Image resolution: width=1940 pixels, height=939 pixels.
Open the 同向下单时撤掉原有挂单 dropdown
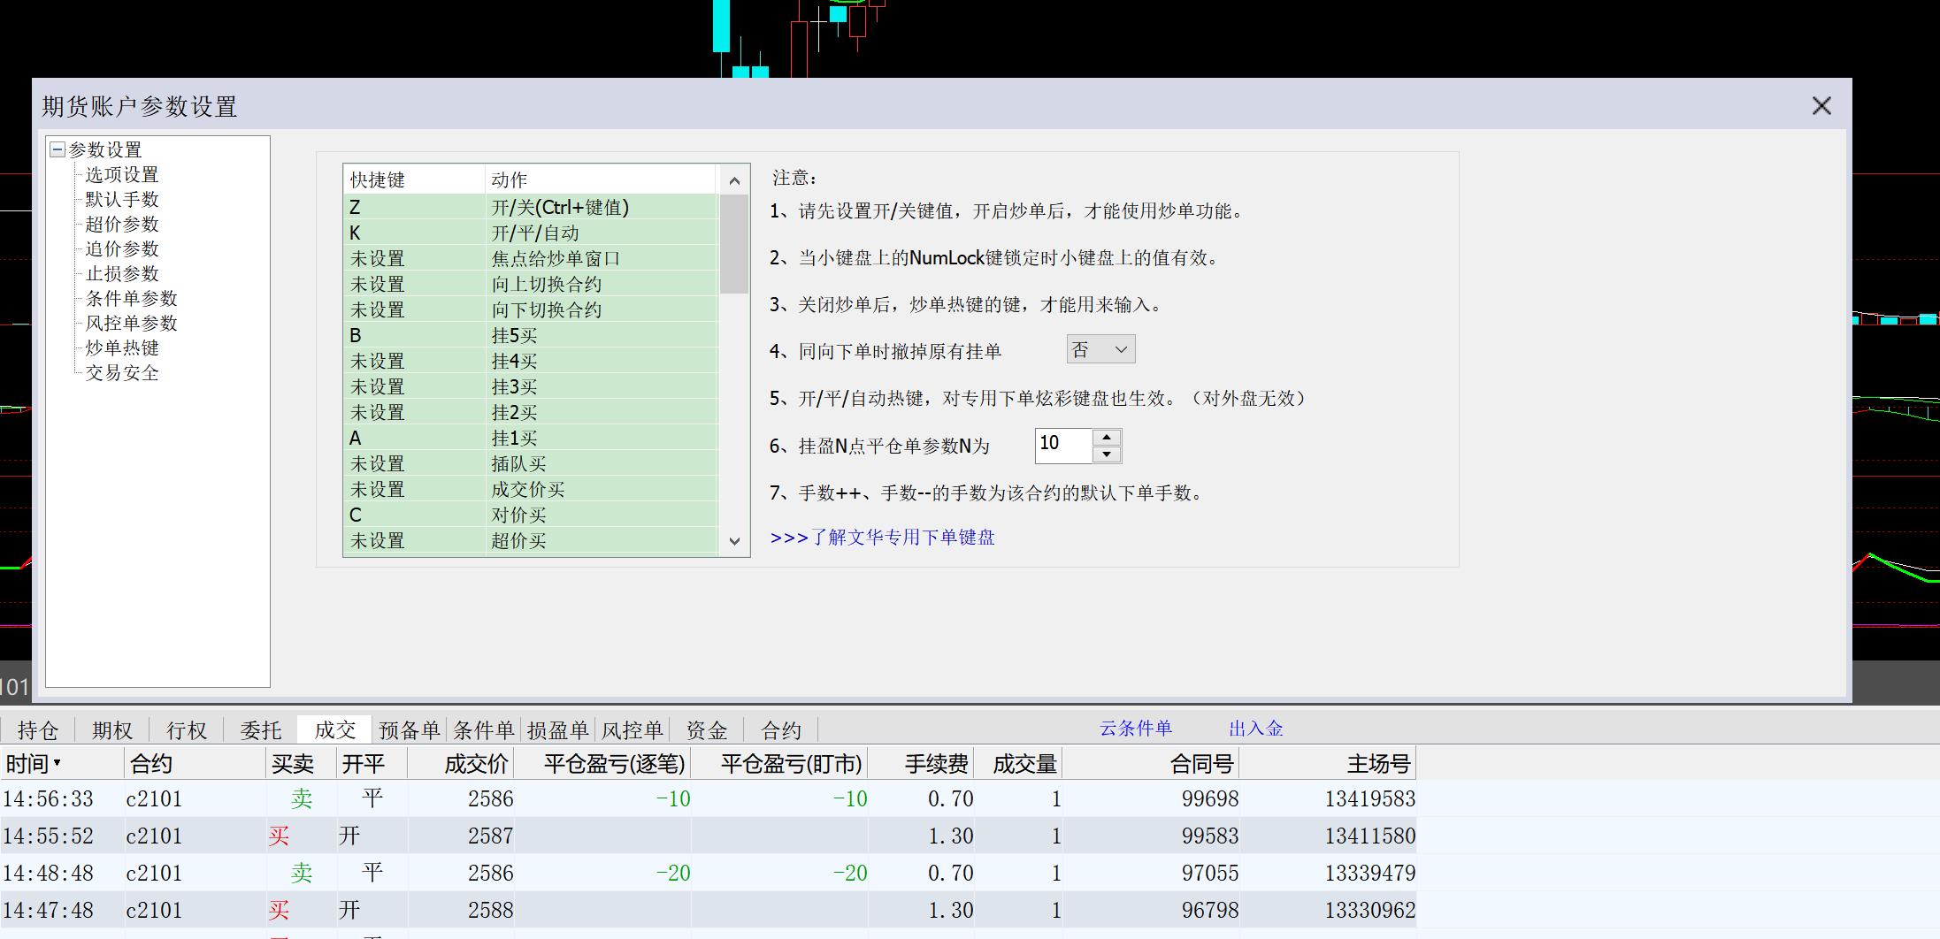[x=1100, y=349]
